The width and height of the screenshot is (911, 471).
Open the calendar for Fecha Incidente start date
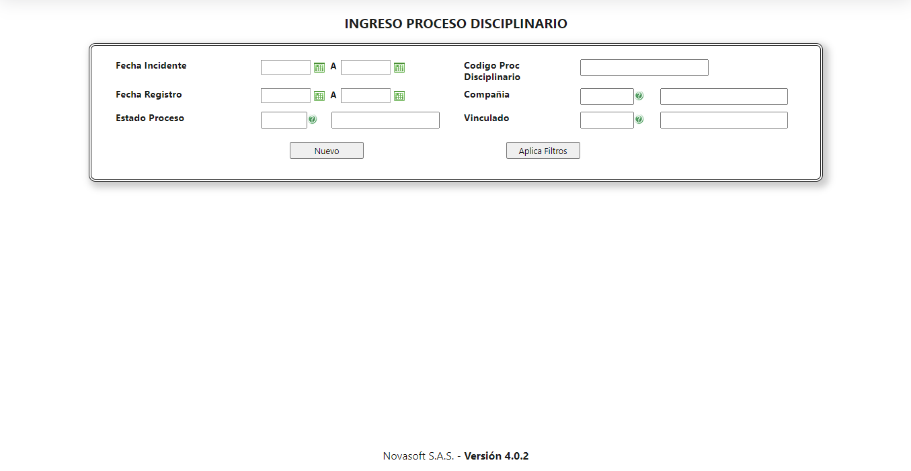click(x=320, y=67)
